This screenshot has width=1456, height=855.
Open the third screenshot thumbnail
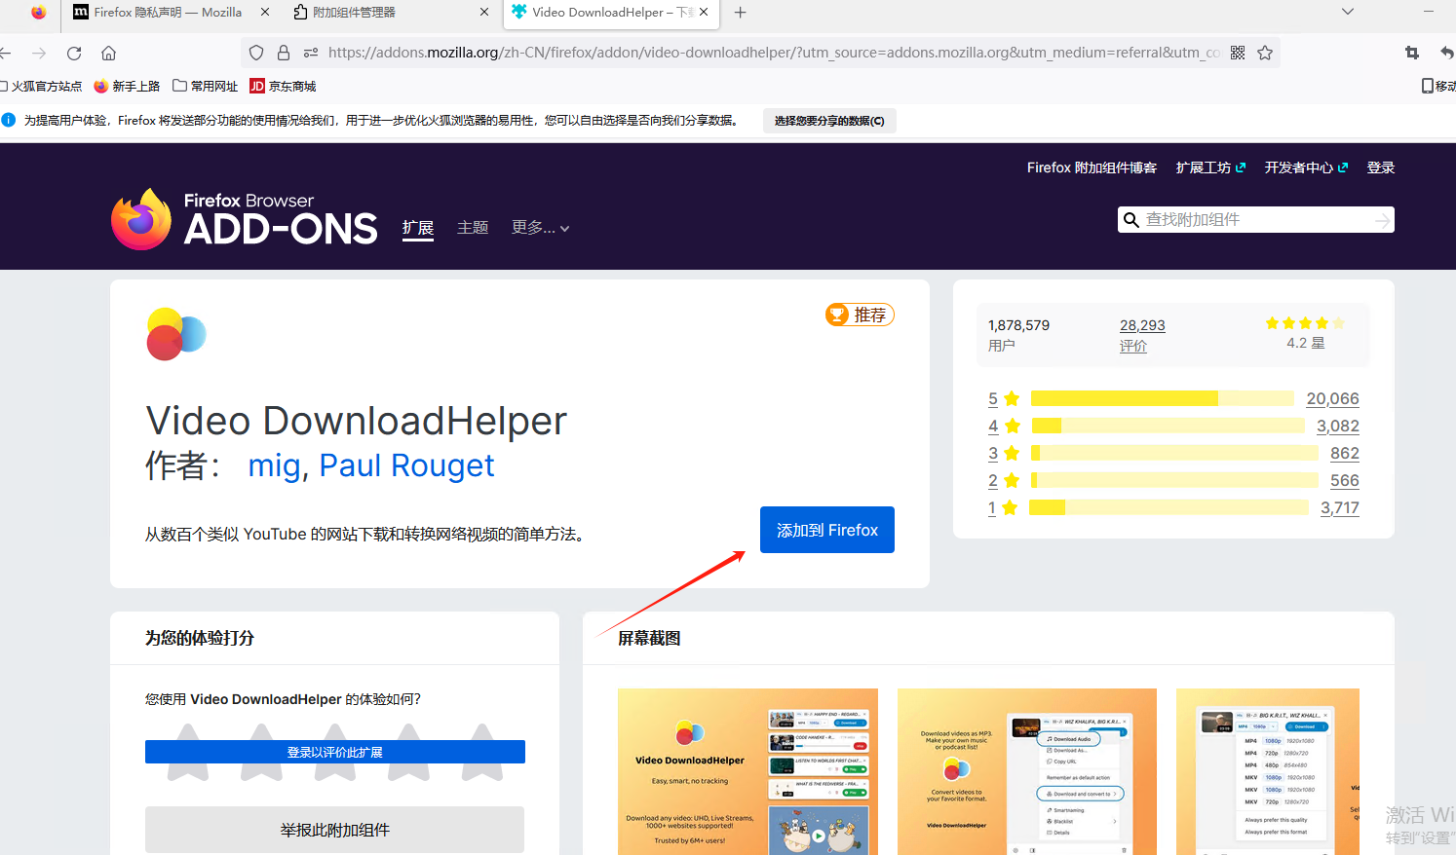point(1268,771)
